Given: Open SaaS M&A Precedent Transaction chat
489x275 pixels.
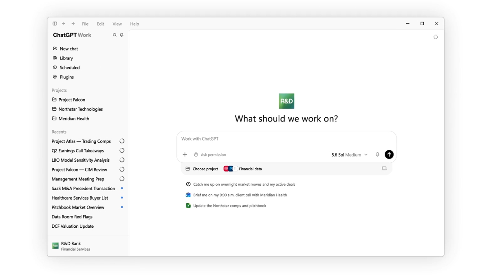Looking at the screenshot, I should point(83,189).
